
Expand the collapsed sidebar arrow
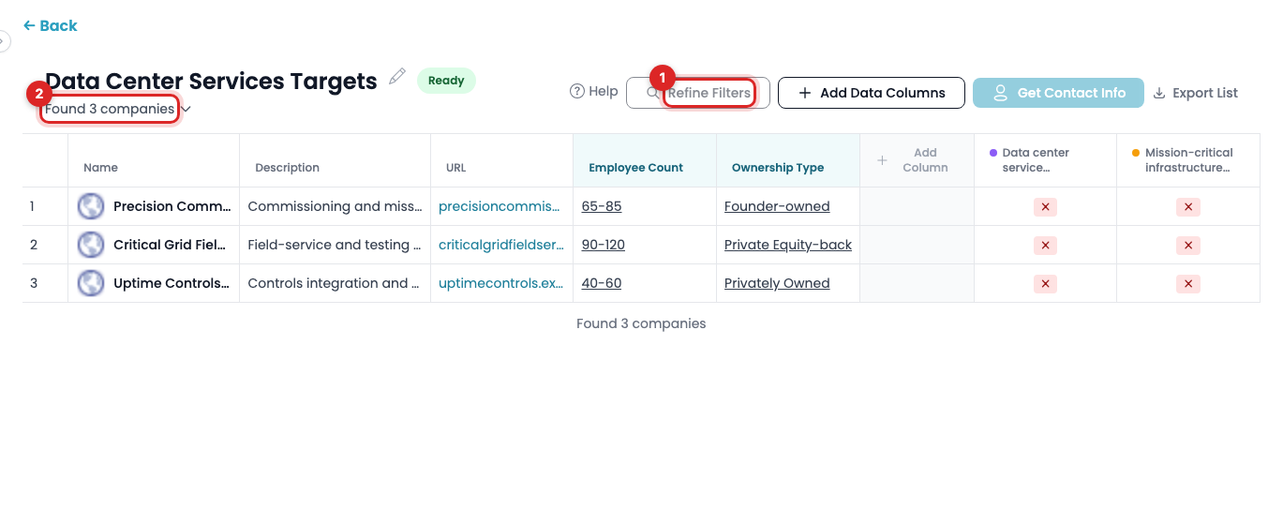[4, 41]
